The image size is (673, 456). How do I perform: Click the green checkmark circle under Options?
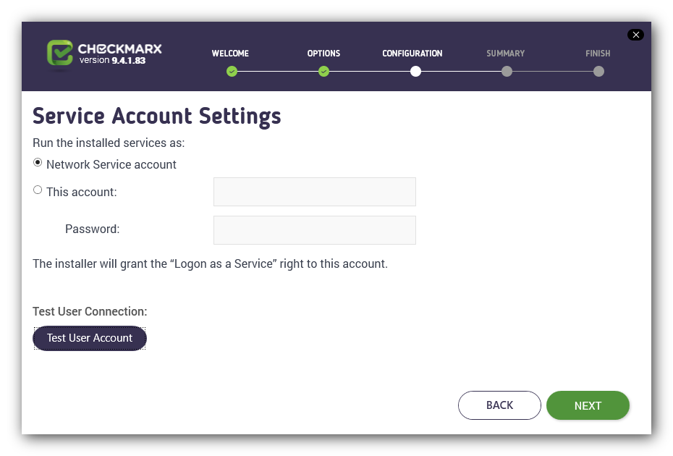pyautogui.click(x=323, y=71)
